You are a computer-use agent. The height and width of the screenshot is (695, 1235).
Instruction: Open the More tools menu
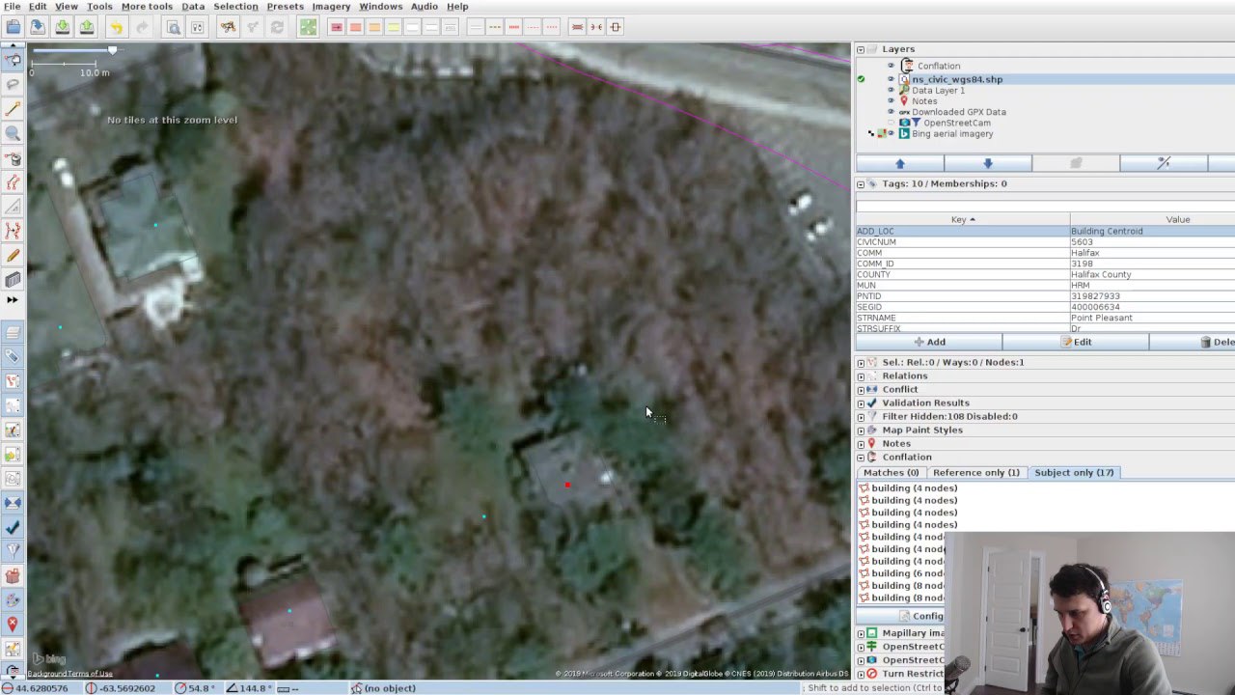click(147, 7)
